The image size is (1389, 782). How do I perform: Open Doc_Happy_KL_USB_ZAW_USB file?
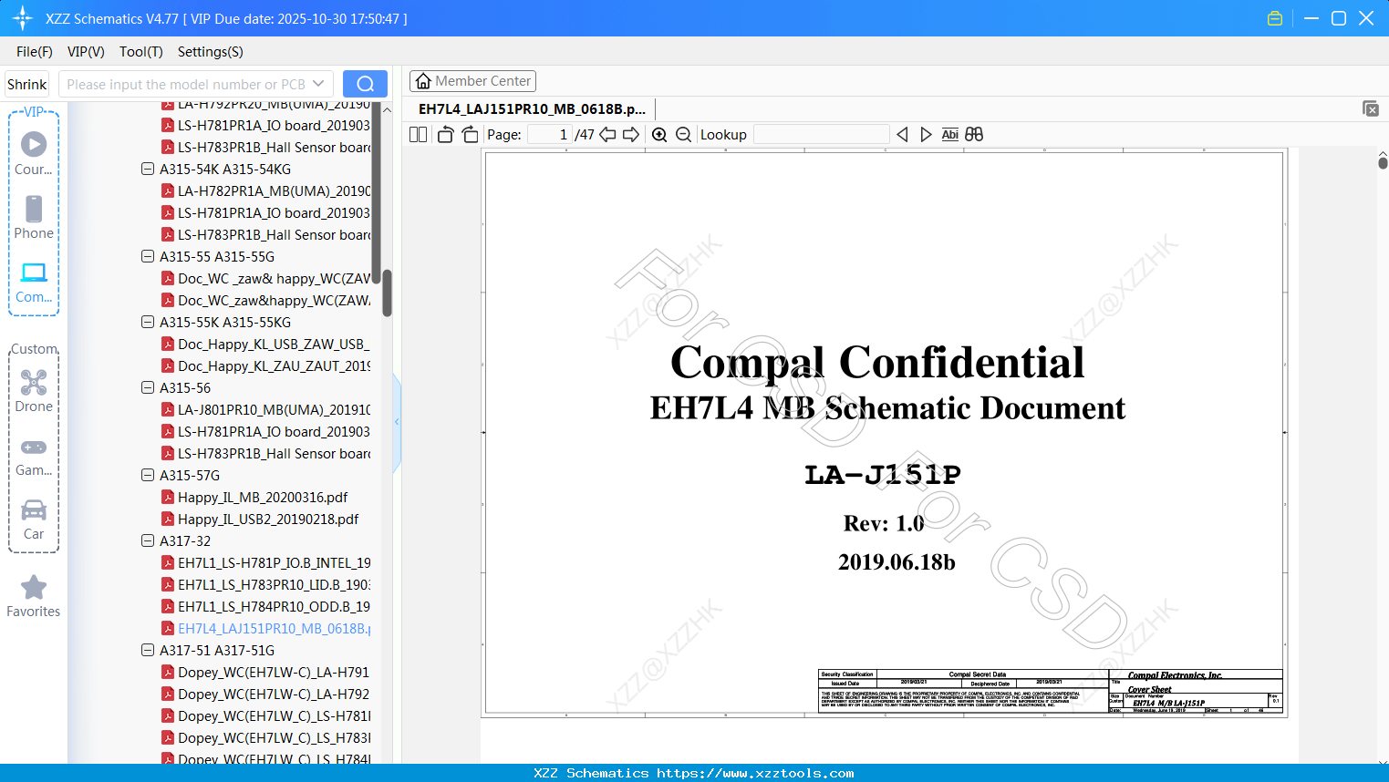coord(265,345)
